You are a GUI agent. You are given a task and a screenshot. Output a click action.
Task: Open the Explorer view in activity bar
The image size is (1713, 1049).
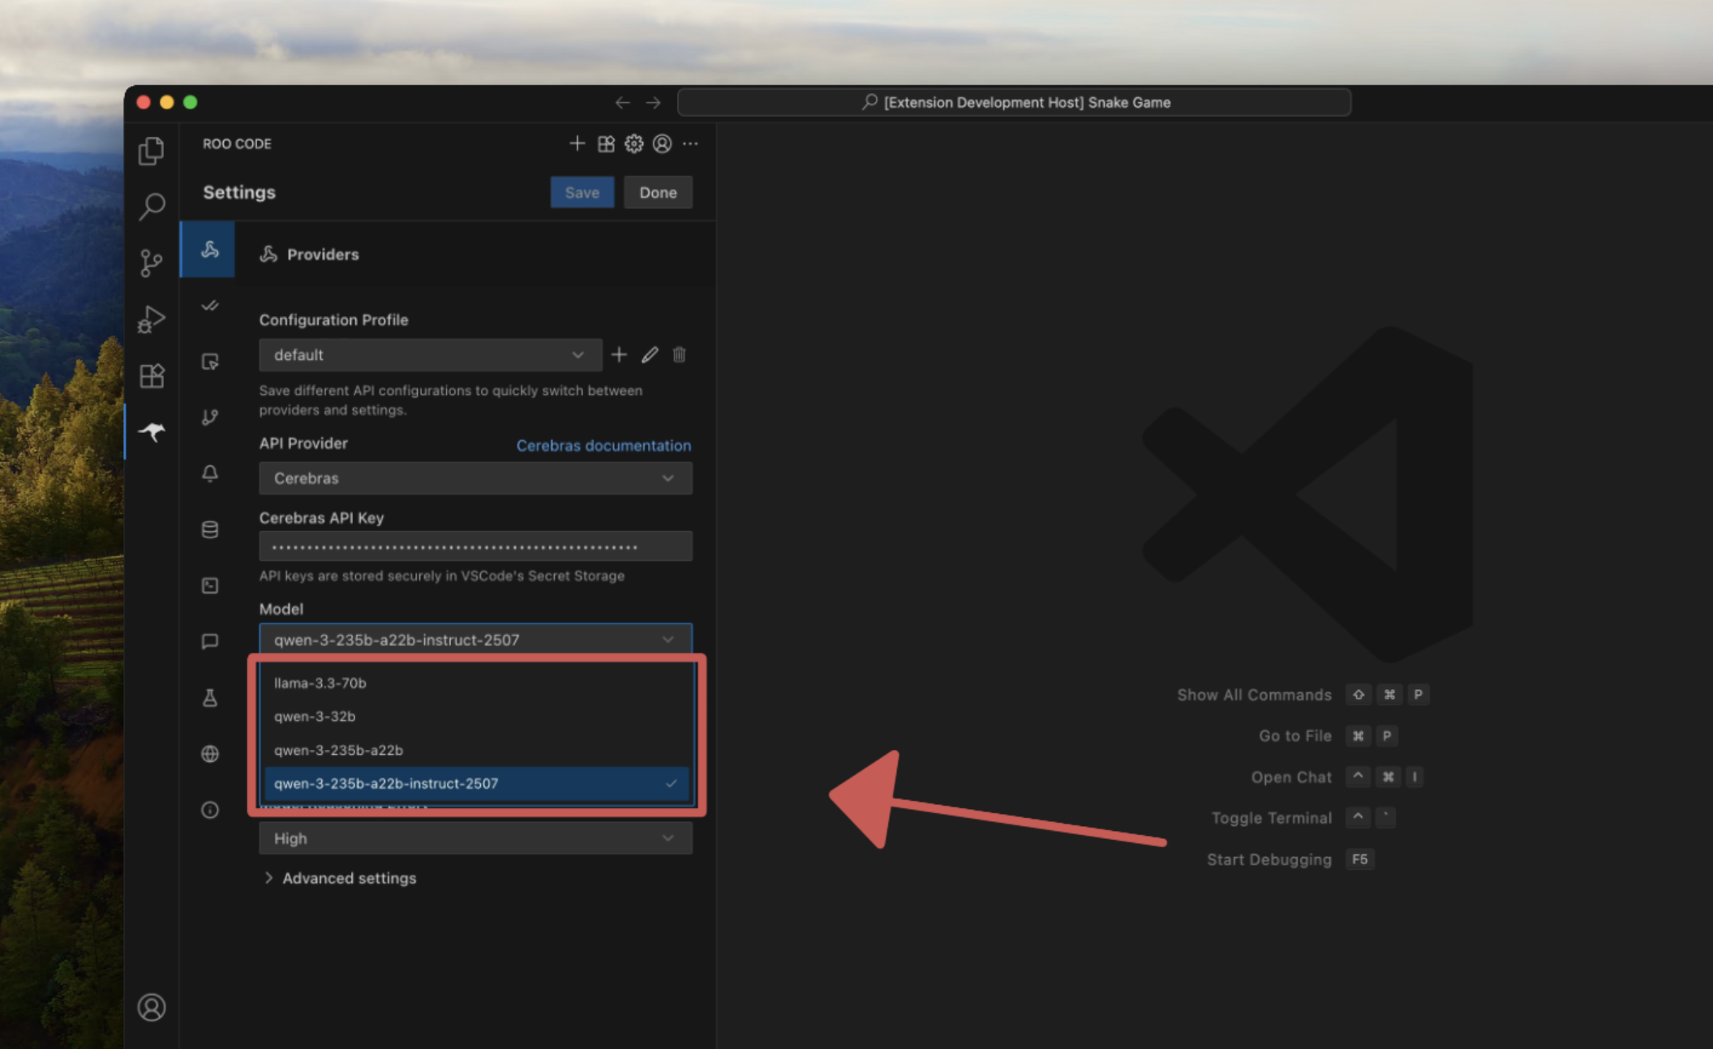pos(151,151)
